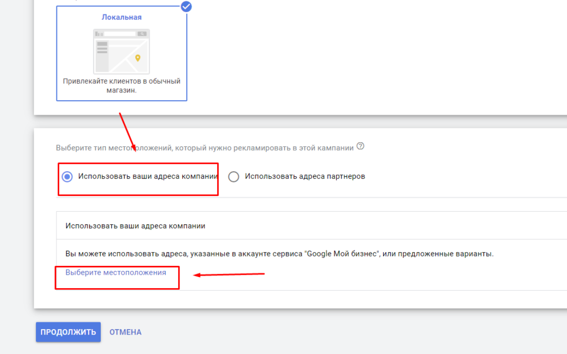Click the Выберите тип местоположений prompt text
The width and height of the screenshot is (567, 354).
(x=205, y=148)
